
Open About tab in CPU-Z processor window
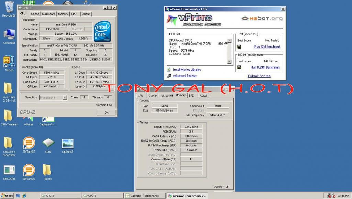[x=86, y=14]
